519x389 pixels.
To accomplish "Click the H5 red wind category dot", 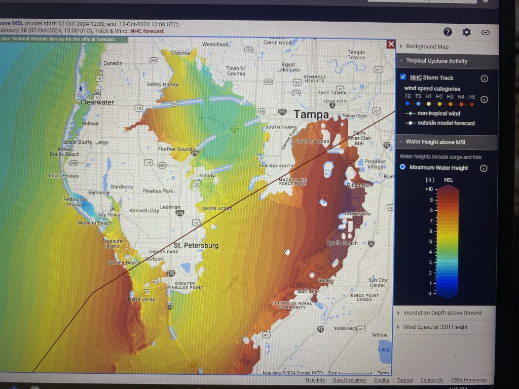I will pos(472,104).
